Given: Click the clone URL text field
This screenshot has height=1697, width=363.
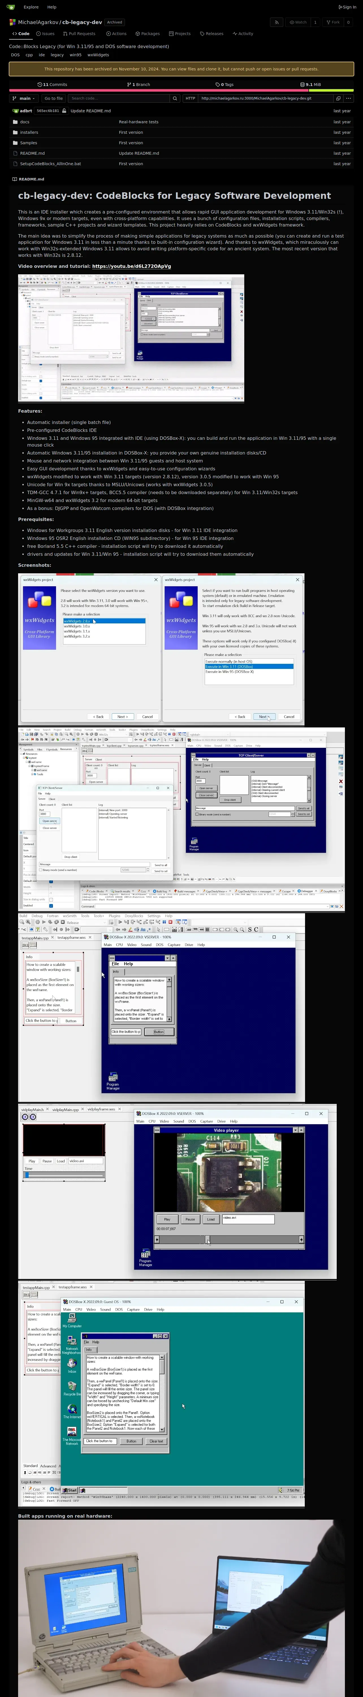Looking at the screenshot, I should (265, 98).
